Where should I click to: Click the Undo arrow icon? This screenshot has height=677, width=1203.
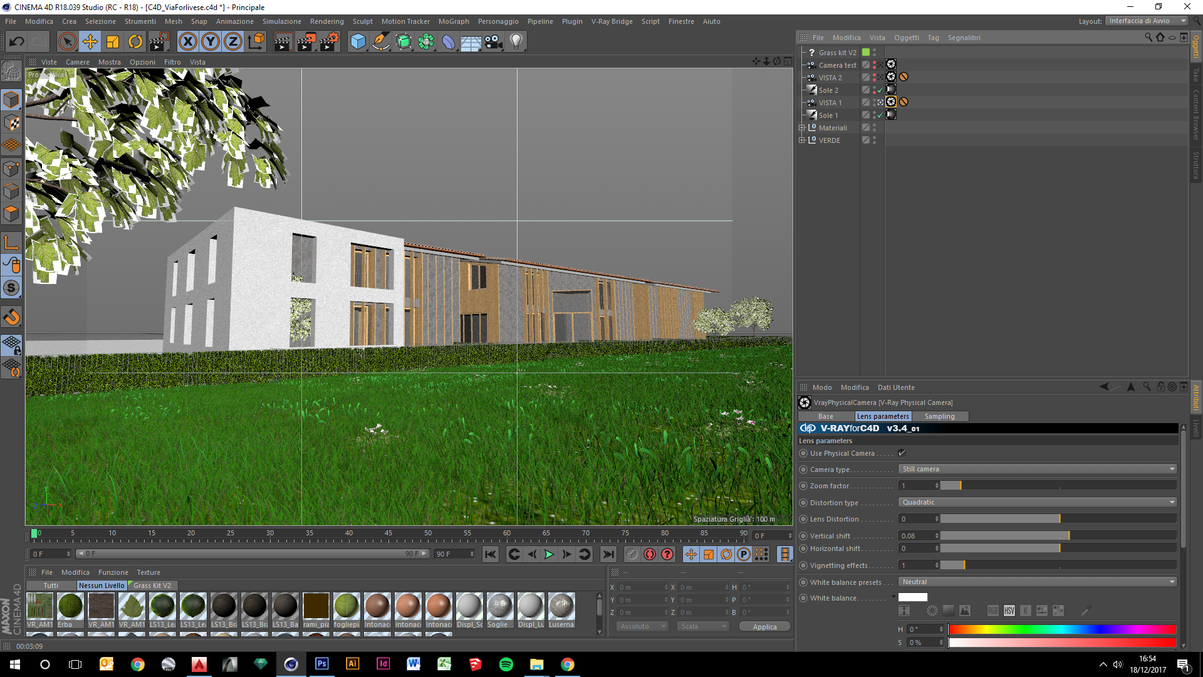(17, 42)
